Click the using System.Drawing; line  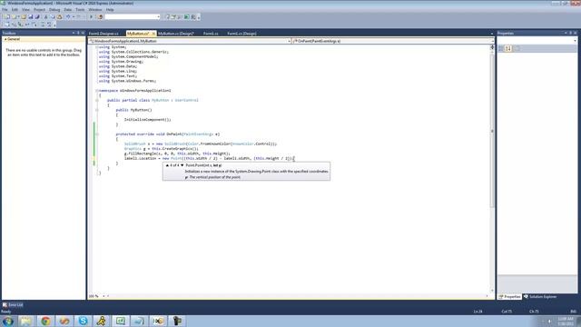(121, 62)
